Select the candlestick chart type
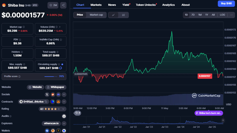Image resolution: width=237 pixels, height=133 pixels. coord(123,15)
